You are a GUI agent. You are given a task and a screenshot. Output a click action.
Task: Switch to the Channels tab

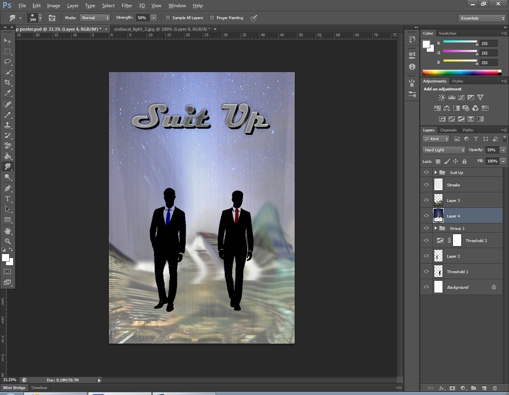(x=448, y=130)
